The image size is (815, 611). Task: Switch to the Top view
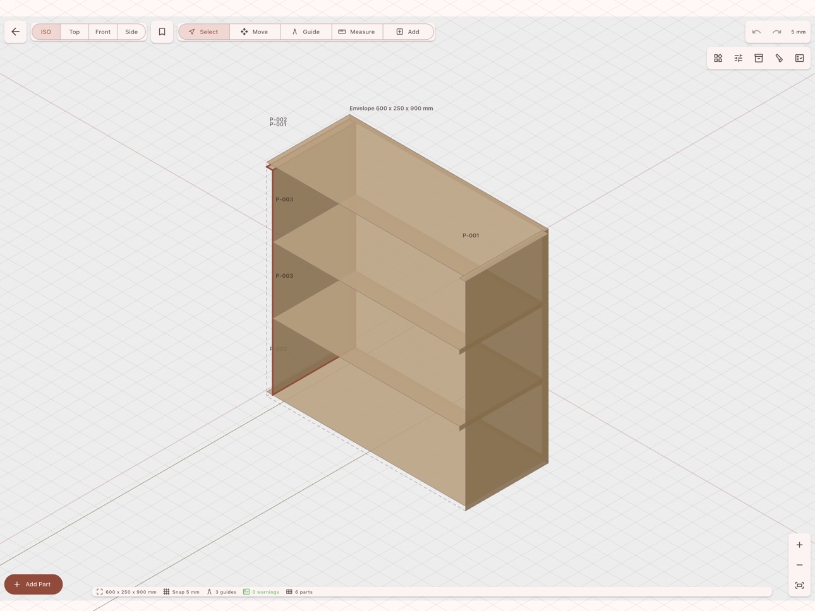tap(75, 32)
